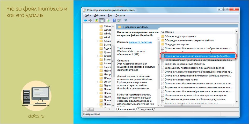The width and height of the screenshot is (249, 124).
Task: Click folder icon next to Гадже
Action: pyautogui.click(x=101, y=48)
